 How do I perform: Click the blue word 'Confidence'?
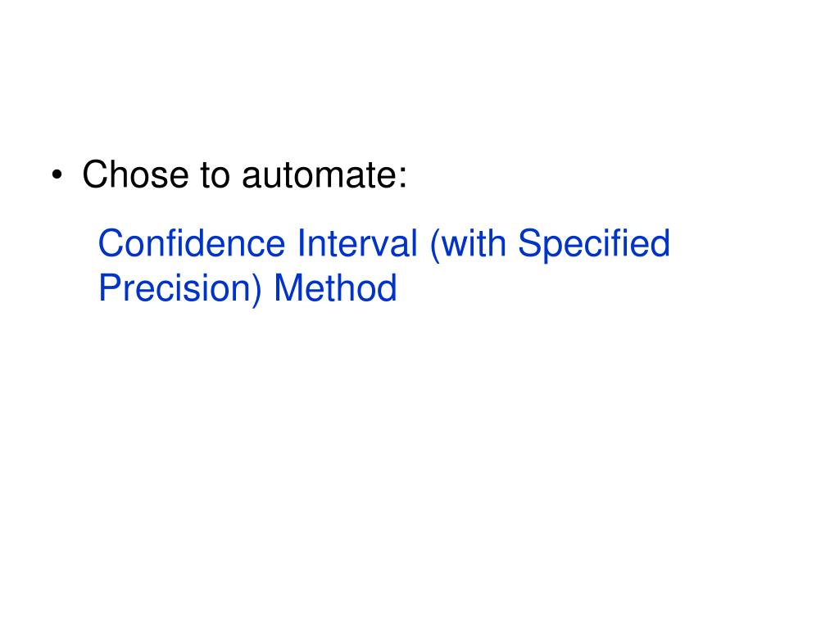pyautogui.click(x=192, y=242)
